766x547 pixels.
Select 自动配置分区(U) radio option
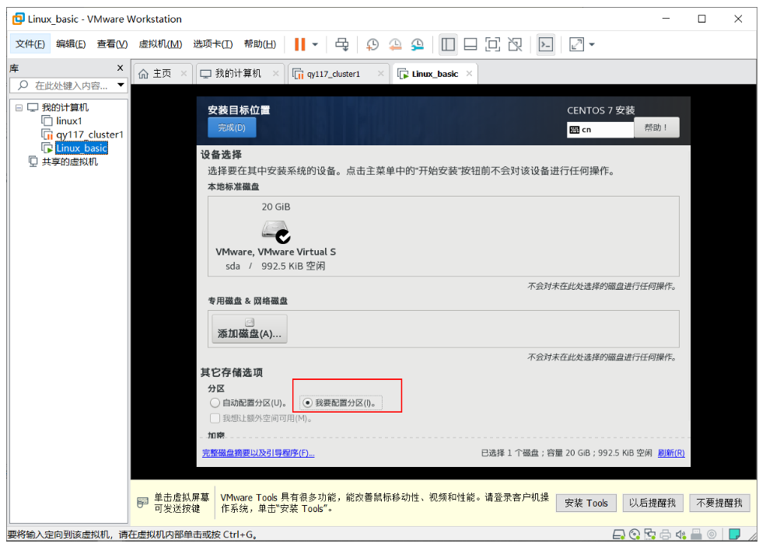pyautogui.click(x=247, y=403)
